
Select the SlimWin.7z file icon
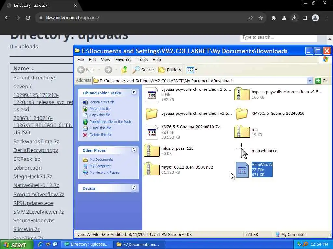point(242,170)
